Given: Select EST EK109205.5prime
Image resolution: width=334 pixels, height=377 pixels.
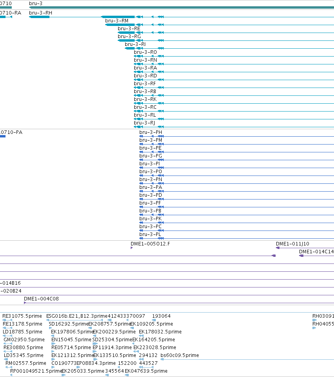Looking at the screenshot, I should [x=151, y=324].
